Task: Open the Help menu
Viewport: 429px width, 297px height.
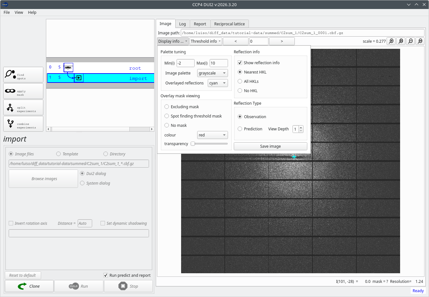Action: 32,12
